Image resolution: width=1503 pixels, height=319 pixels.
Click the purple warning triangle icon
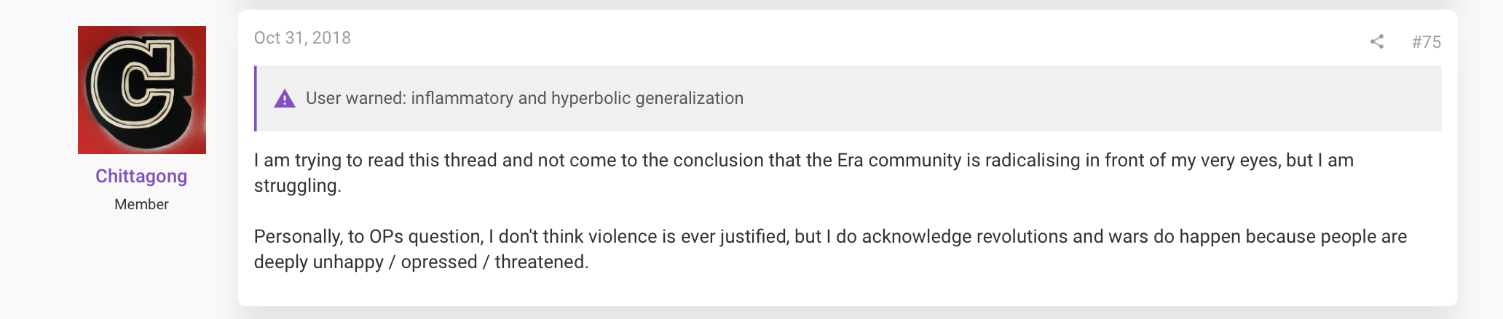[x=284, y=99]
